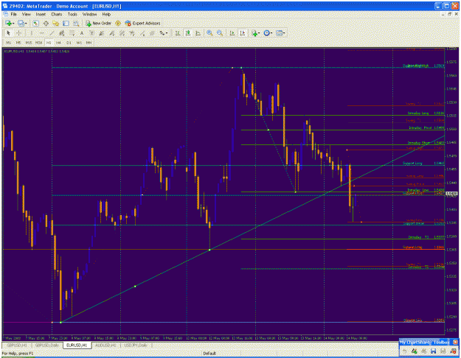Click the New Order button

pyautogui.click(x=99, y=23)
